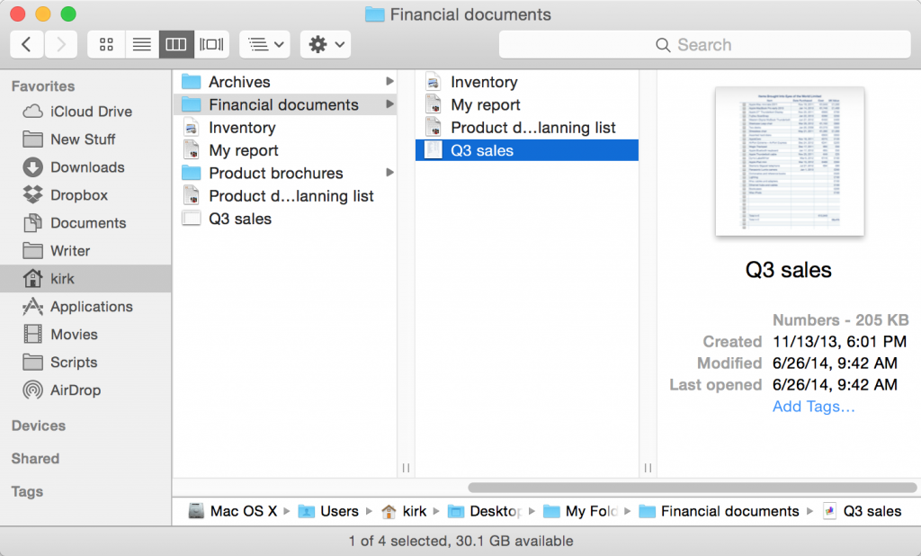
Task: Switch to Cover Flow view
Action: [x=211, y=45]
